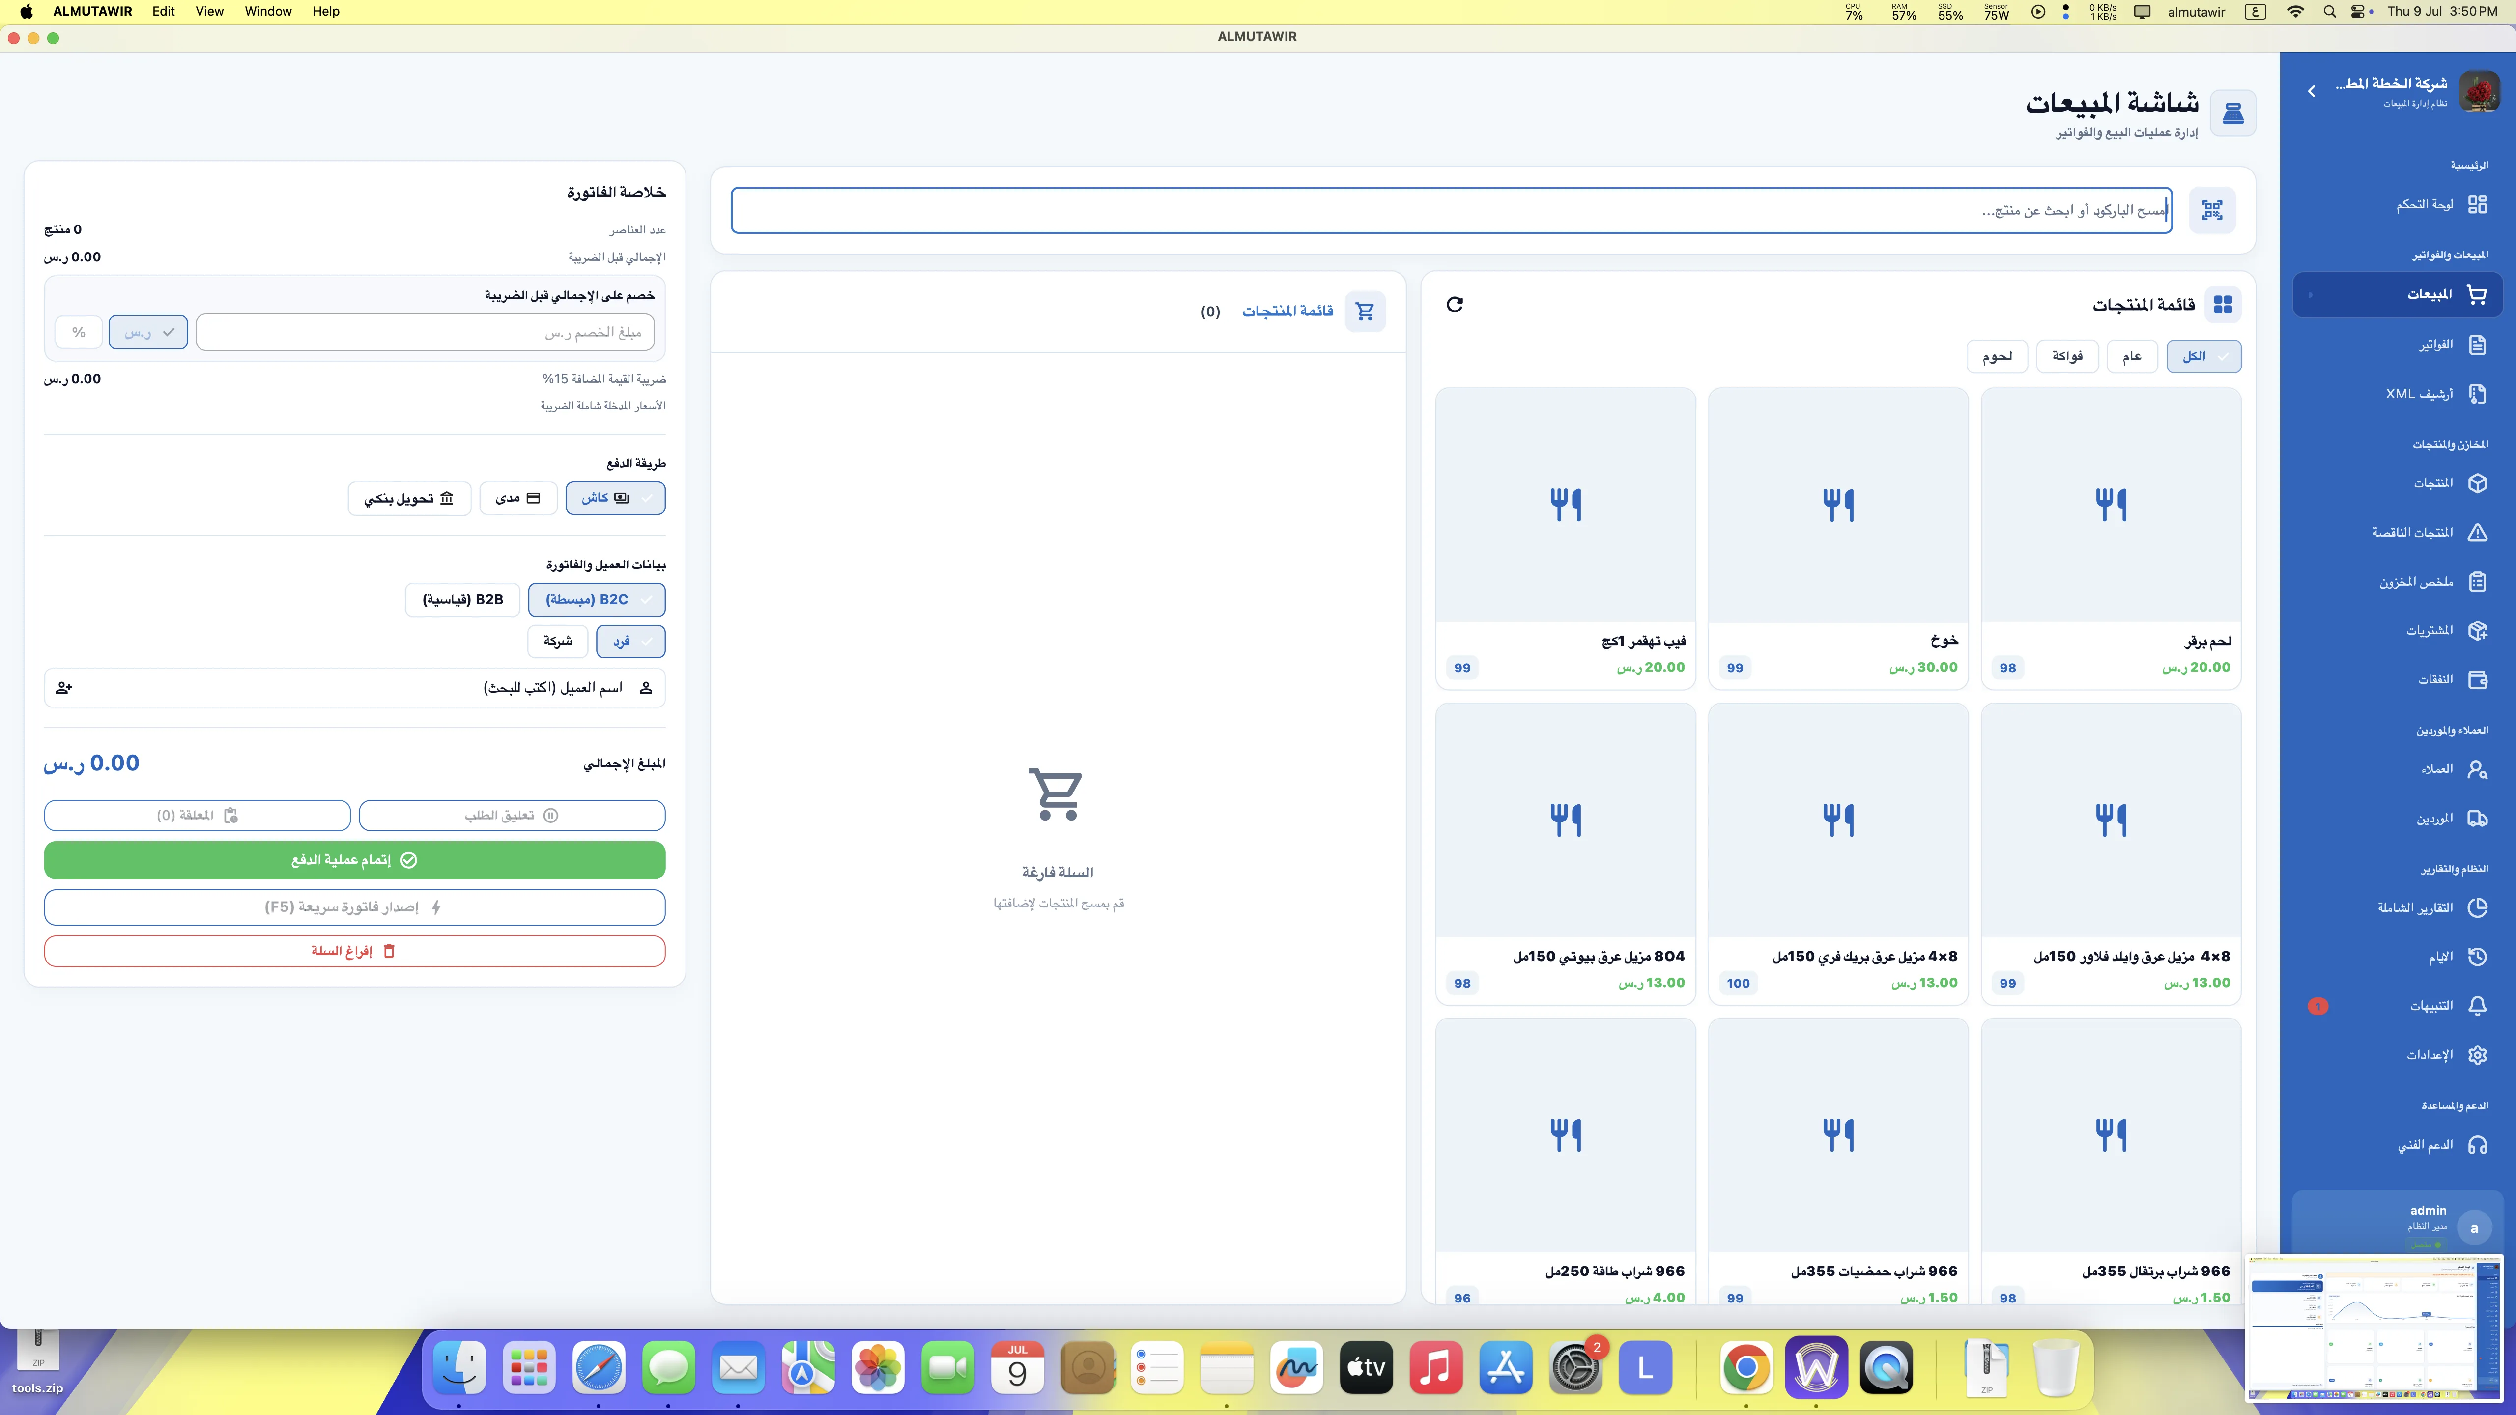Click the sales screen icon next to شاشة المبيعات
This screenshot has height=1415, width=2516.
click(2233, 114)
